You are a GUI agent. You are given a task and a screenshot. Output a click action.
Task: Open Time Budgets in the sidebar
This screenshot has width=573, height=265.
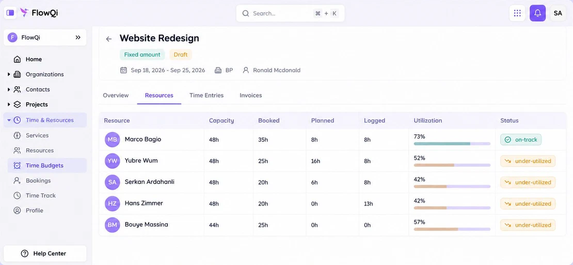click(x=47, y=166)
